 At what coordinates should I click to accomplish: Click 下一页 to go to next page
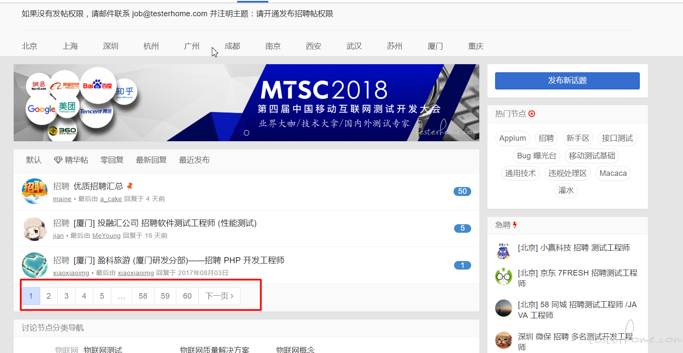220,296
